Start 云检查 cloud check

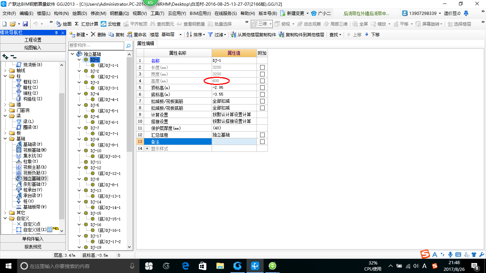111,24
